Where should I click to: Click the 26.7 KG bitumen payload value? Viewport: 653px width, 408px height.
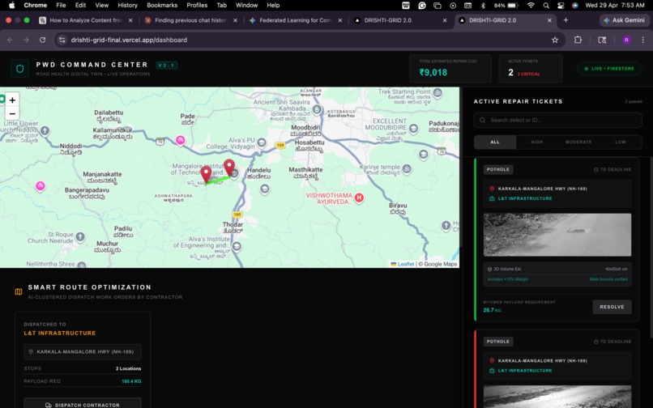tap(492, 310)
